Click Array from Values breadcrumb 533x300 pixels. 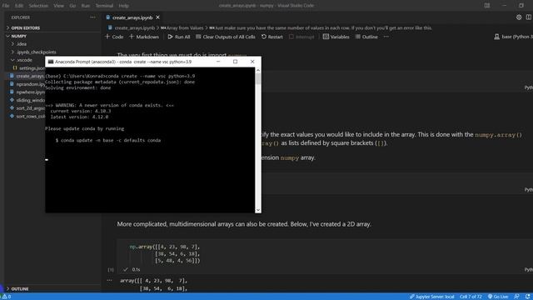tap(182, 27)
